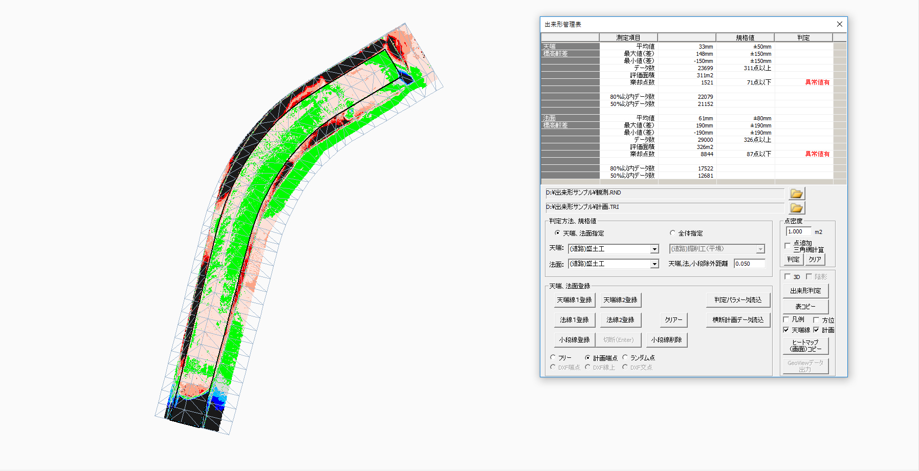
Task: Open folder browser for 計画.TRI file
Action: [796, 208]
